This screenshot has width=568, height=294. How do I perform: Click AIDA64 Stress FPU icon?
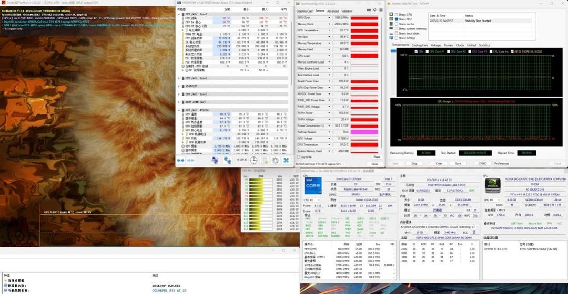pyautogui.click(x=391, y=19)
